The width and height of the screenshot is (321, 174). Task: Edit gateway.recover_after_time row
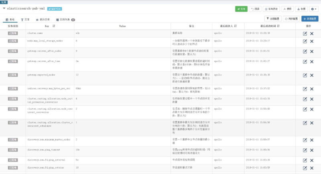[305, 62]
